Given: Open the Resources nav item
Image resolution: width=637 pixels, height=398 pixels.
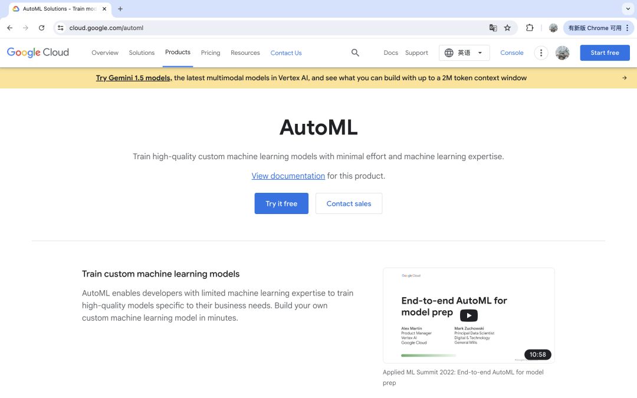Looking at the screenshot, I should click(x=245, y=53).
